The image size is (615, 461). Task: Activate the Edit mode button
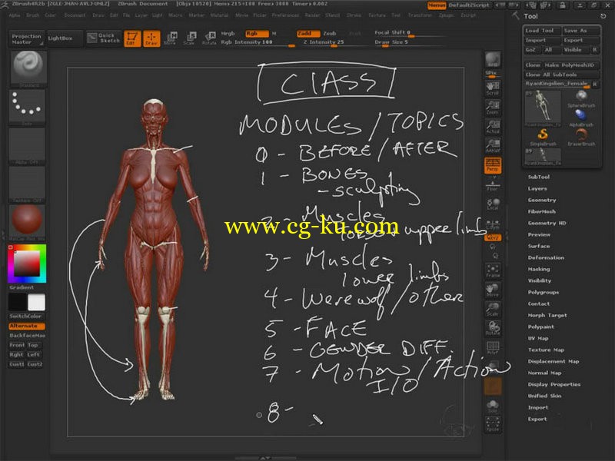point(132,38)
